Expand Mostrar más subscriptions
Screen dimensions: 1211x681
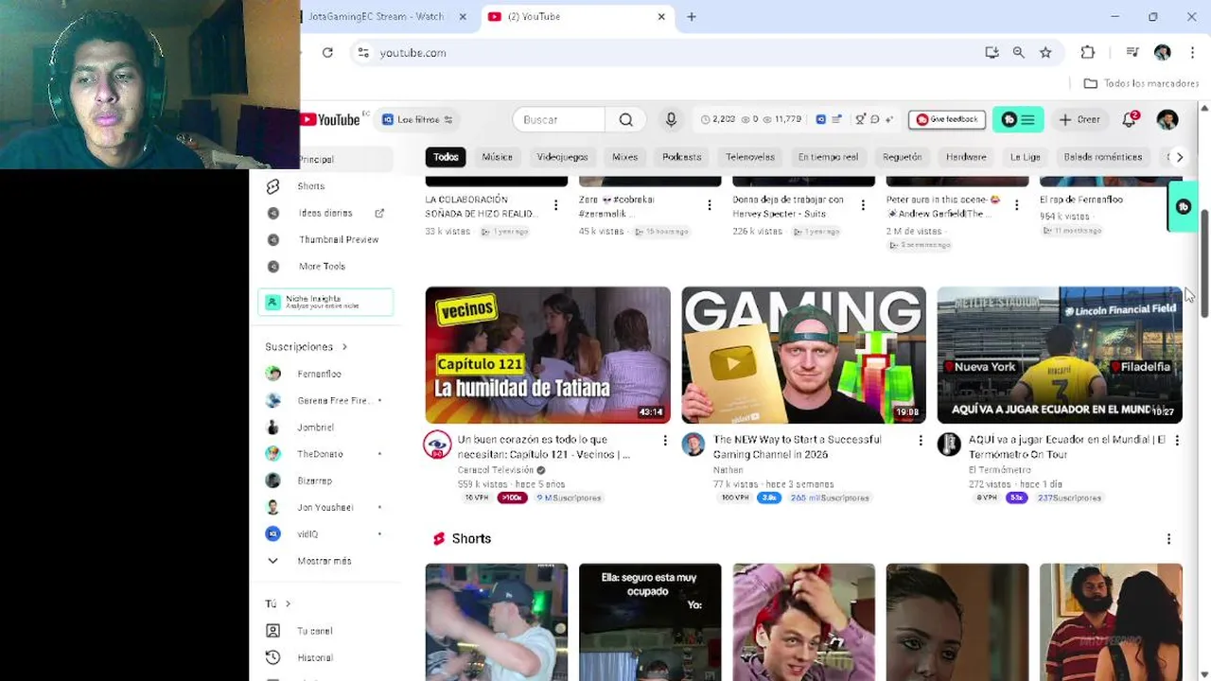coord(322,561)
